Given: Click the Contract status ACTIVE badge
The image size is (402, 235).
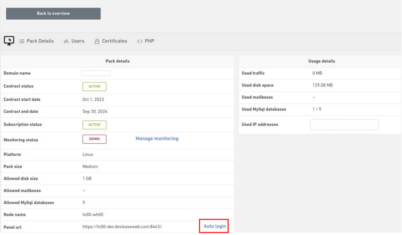Looking at the screenshot, I should click(94, 87).
